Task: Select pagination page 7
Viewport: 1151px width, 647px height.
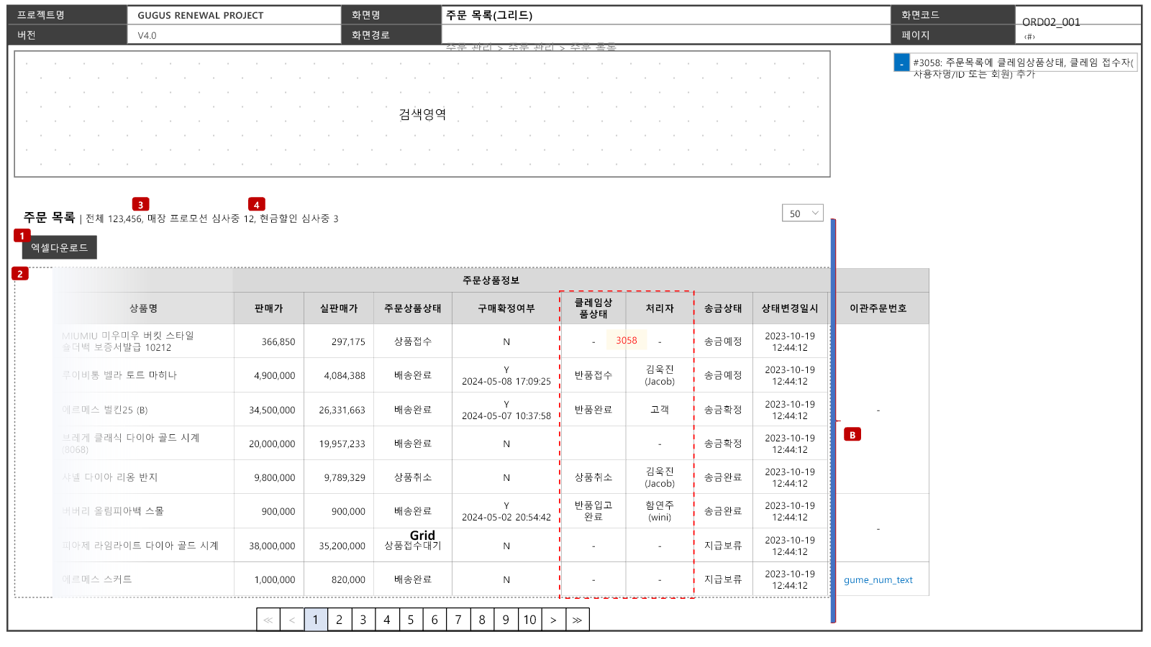Action: click(458, 620)
